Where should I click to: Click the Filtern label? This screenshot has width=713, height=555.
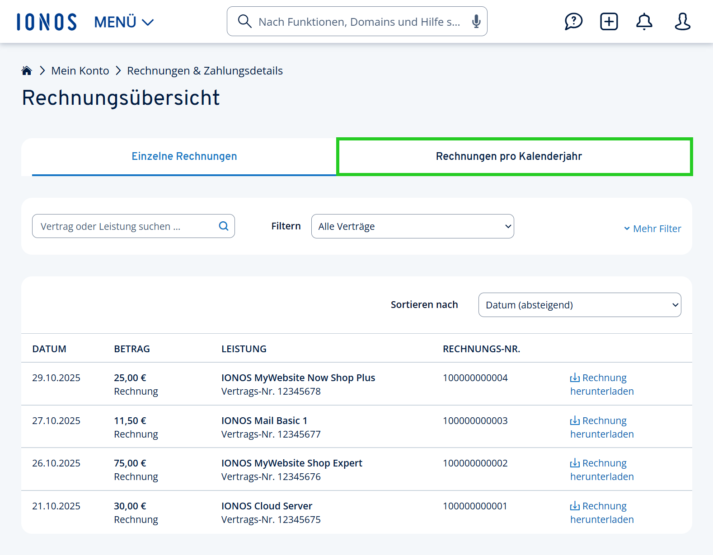pos(286,226)
